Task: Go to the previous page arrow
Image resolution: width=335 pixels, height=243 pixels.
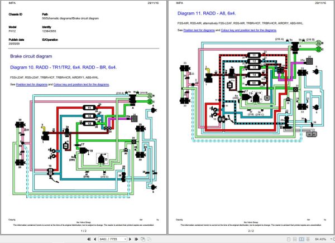Action: click(x=95, y=239)
